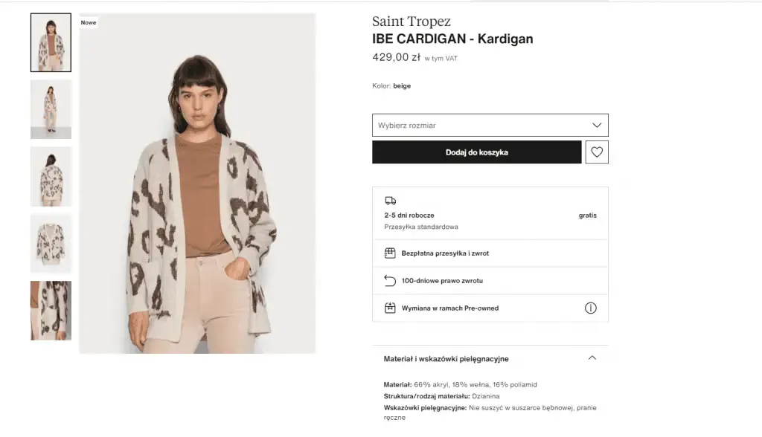Screen dimensions: 762x437
Task: Click the heart wishlist icon
Action: click(597, 152)
